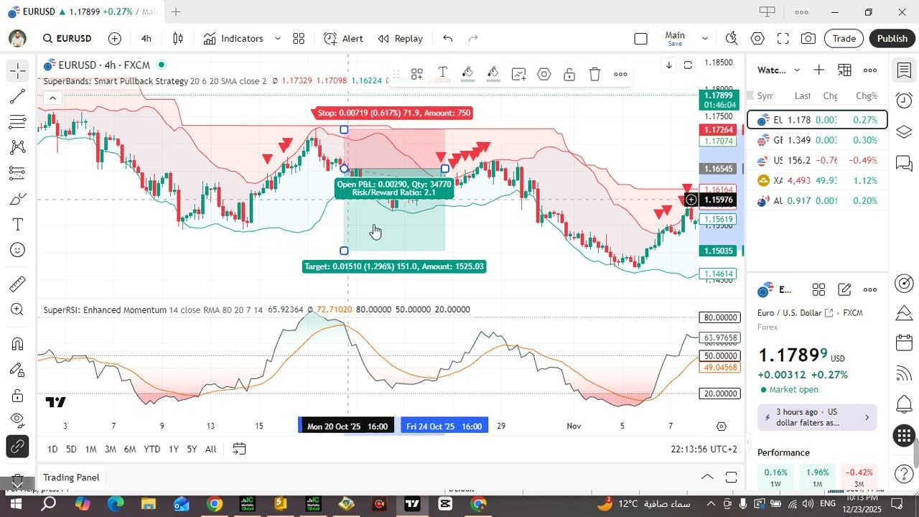Switch chart to fullscreen mode
This screenshot has width=919, height=517.
click(x=783, y=39)
